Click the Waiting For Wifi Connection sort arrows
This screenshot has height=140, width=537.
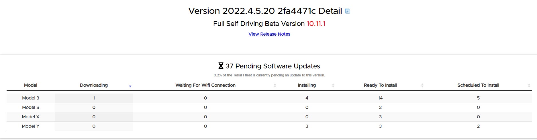coord(275,85)
